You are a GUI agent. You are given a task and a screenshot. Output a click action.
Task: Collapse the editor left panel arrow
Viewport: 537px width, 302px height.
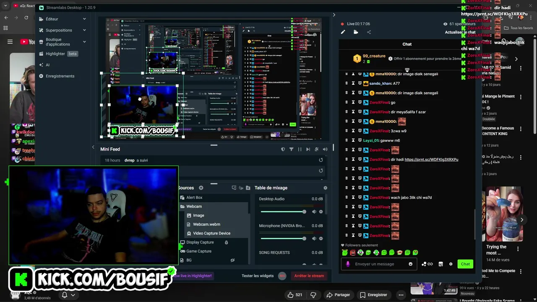point(93,147)
